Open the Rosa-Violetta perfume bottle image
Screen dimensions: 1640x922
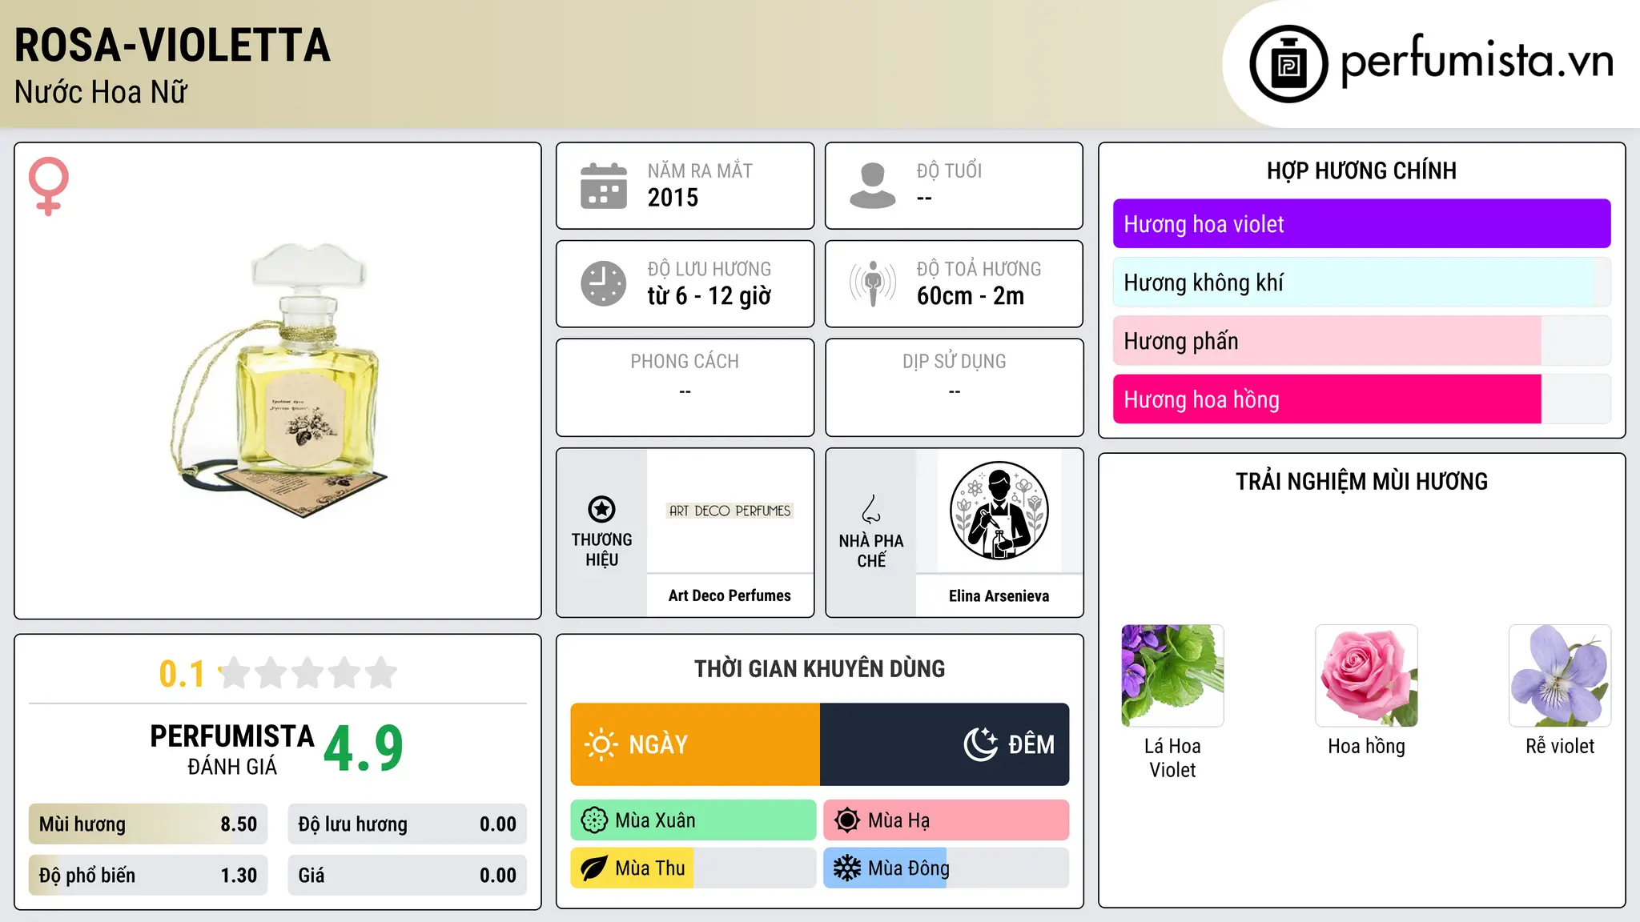coord(278,380)
